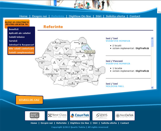Open DigiView On-line in top navigation
Screen dimensions: 161x131
point(80,16)
